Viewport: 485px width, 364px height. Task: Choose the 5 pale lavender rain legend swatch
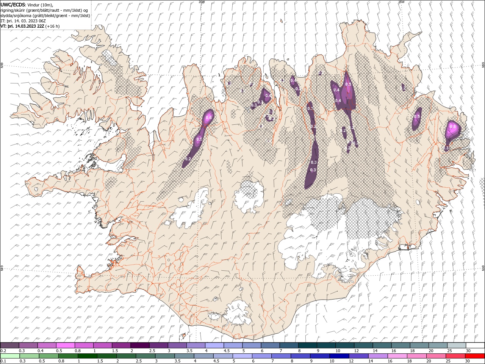click(242, 356)
